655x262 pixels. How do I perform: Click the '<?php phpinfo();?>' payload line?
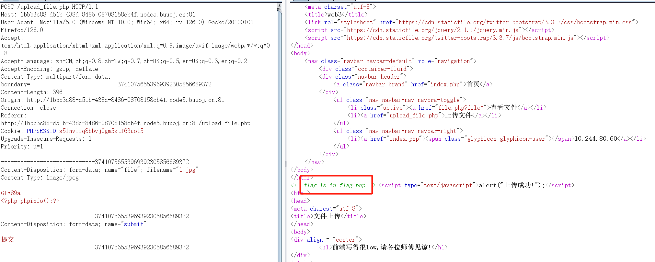30,201
